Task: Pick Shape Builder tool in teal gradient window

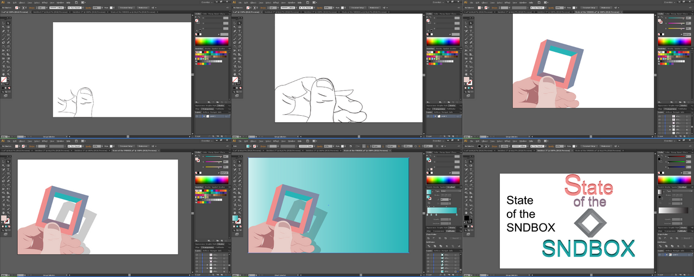Action: [235, 193]
